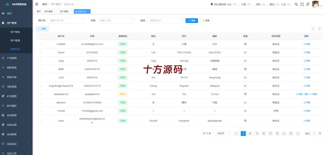
Task: Check the row checkbox for Green
Action: [x=41, y=53]
